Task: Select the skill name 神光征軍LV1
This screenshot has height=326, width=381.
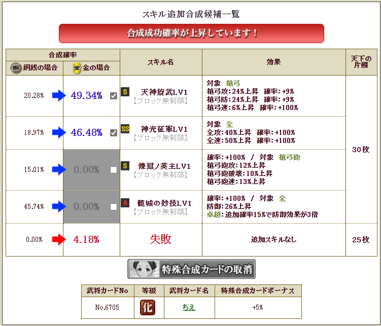Action: 164,129
